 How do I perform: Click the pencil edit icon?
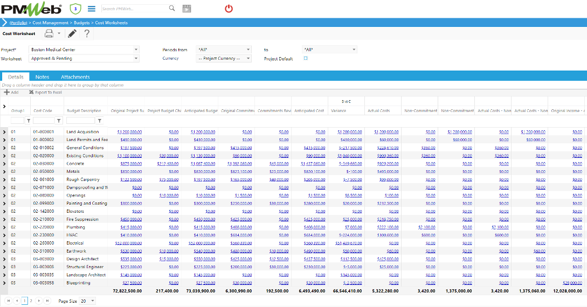click(x=72, y=33)
